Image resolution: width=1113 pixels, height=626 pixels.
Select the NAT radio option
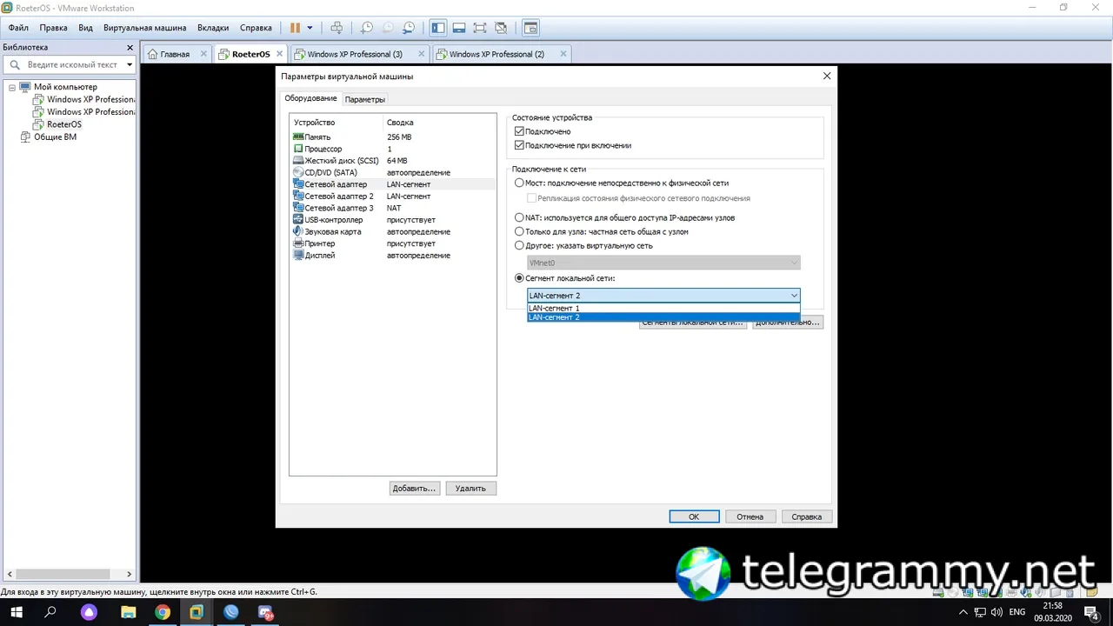click(x=519, y=217)
